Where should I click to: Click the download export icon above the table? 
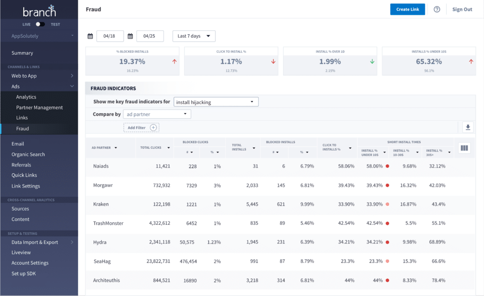(468, 127)
